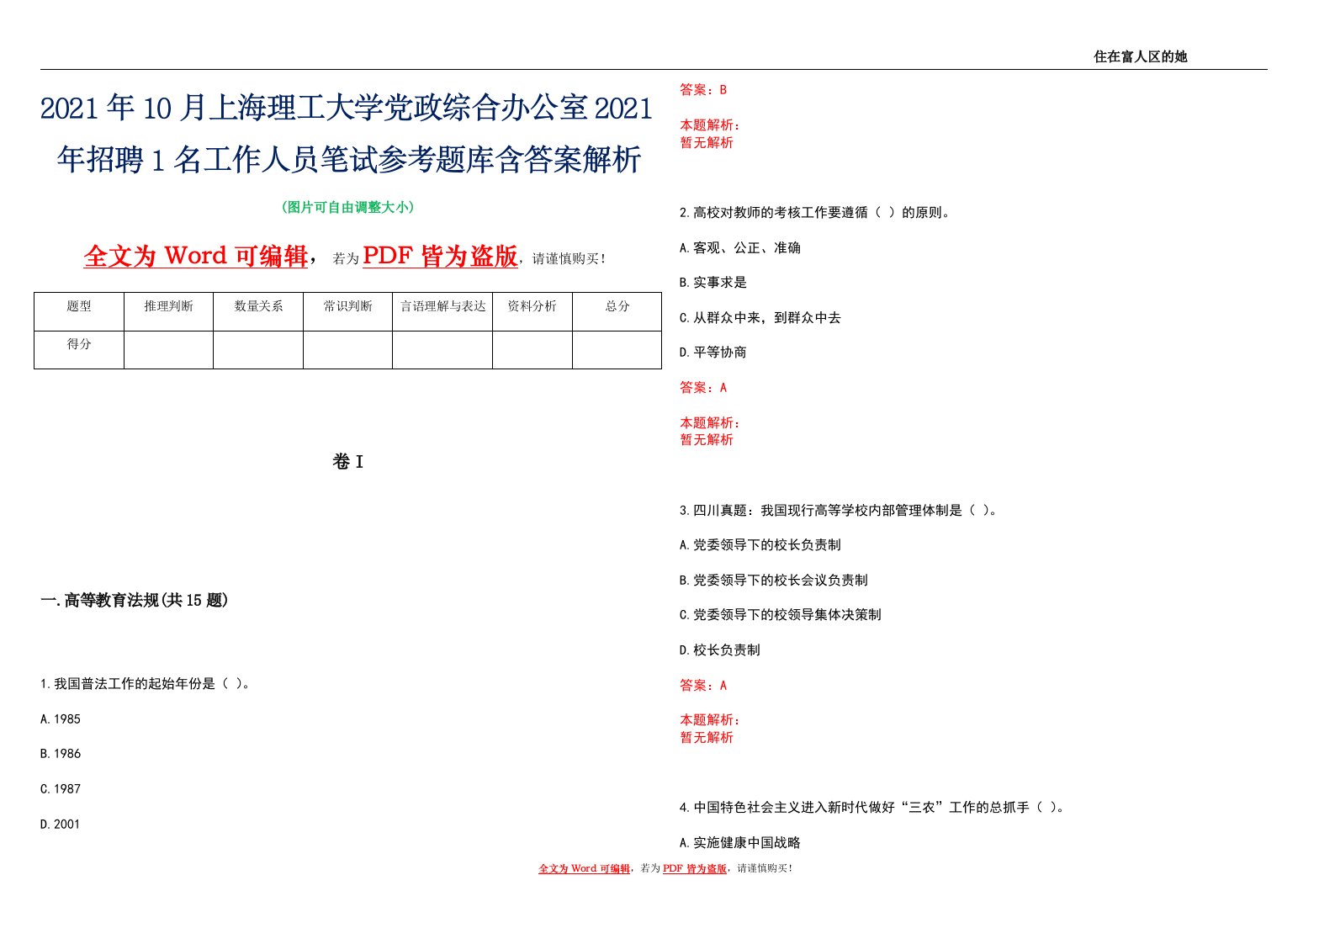Select the 总分 table cell
1335x944 pixels.
coord(617,311)
